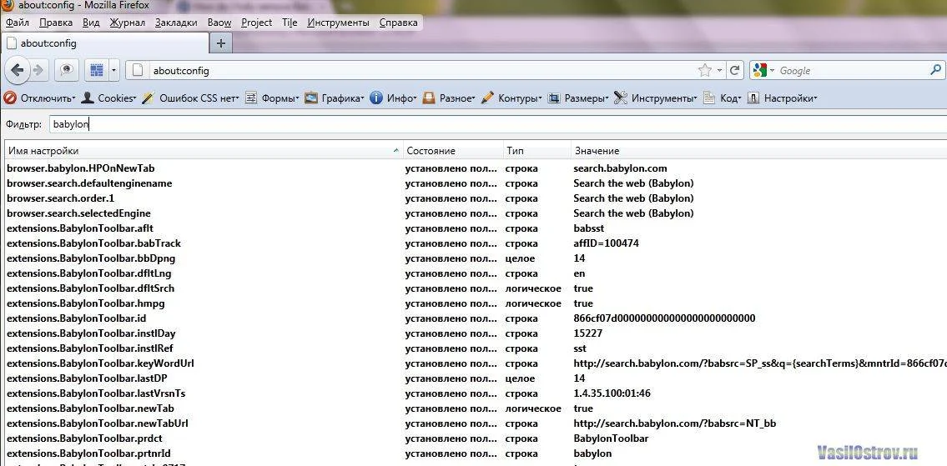Select the extensions.BabylonToolbar.prdct row
The width and height of the screenshot is (947, 466).
pos(476,438)
